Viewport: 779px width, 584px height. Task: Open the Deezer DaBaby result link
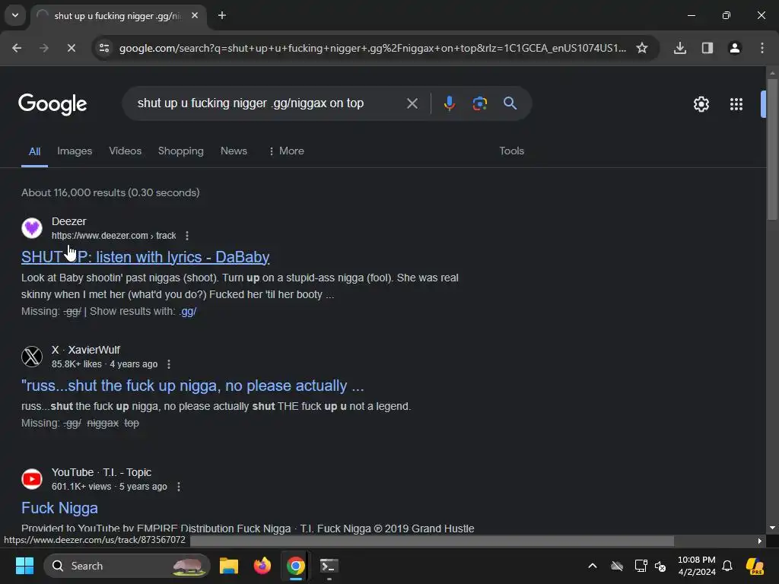pyautogui.click(x=145, y=257)
